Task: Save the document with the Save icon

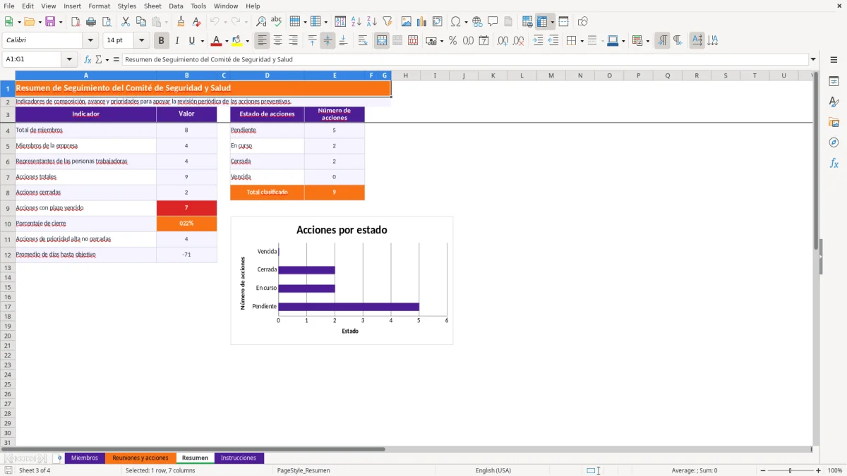Action: 50,22
